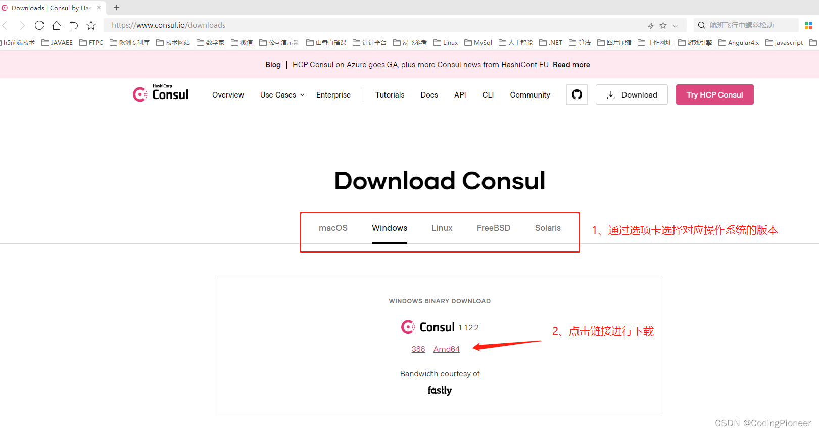Open the 欧洲专利库 bookmark folder

(x=130, y=43)
